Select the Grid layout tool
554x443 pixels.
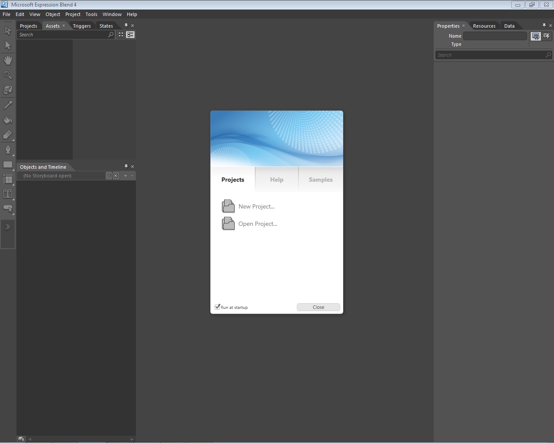[x=8, y=179]
